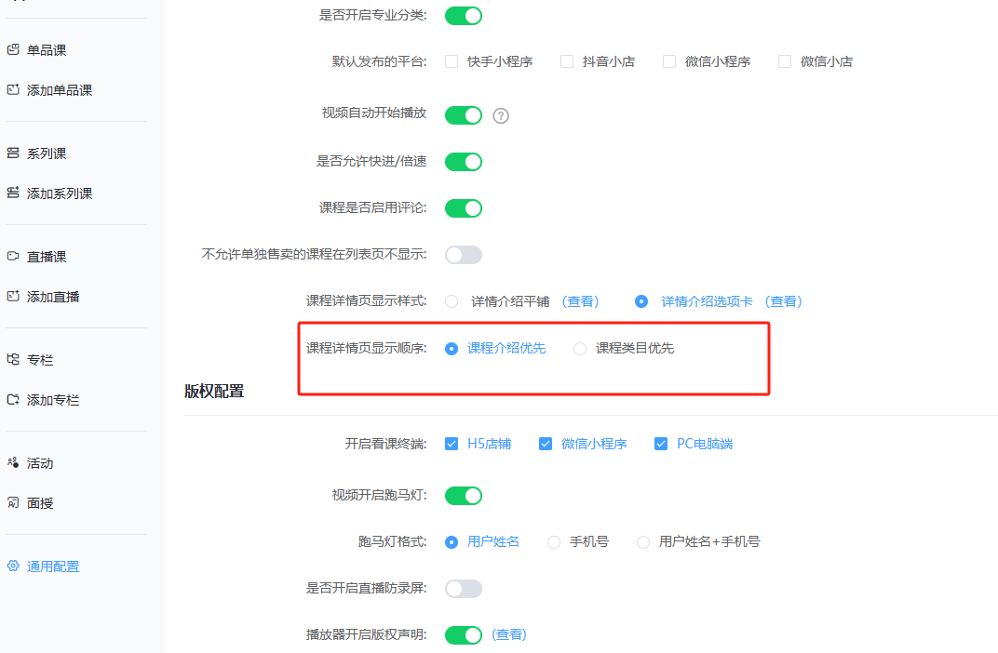Select 添加专栏 in the sidebar
Screen dimensions: 998x653
tap(53, 400)
